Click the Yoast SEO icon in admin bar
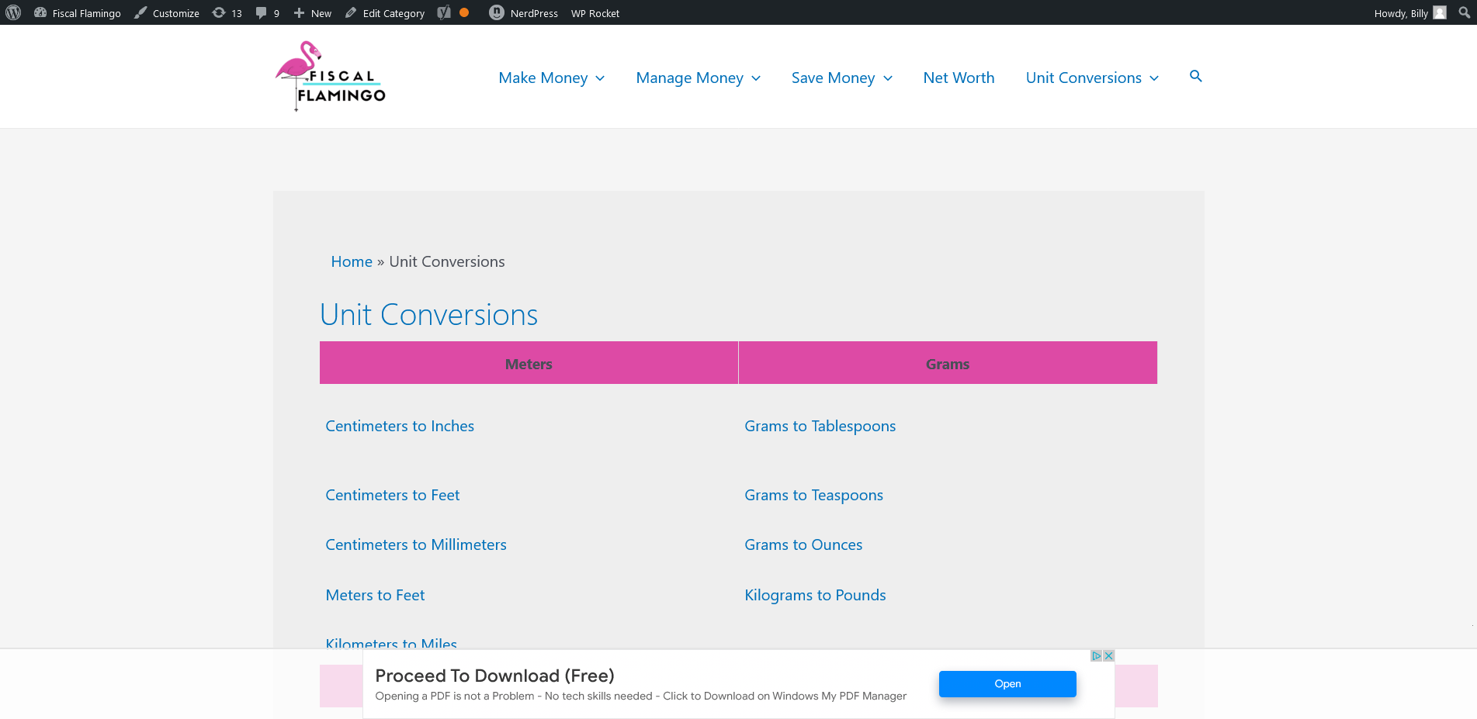The image size is (1477, 719). point(444,12)
